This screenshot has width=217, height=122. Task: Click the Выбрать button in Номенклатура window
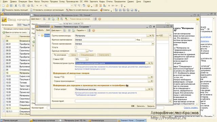click(x=40, y=30)
